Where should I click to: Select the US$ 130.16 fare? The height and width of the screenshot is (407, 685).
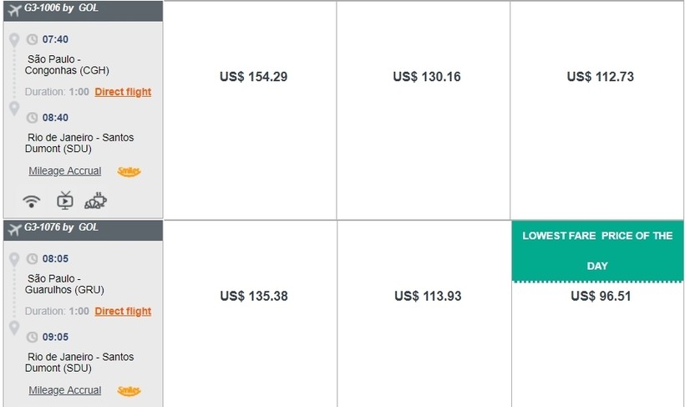point(427,77)
